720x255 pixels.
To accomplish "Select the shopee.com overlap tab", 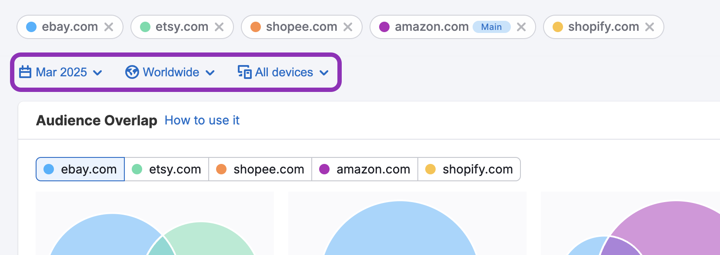I will click(x=260, y=169).
